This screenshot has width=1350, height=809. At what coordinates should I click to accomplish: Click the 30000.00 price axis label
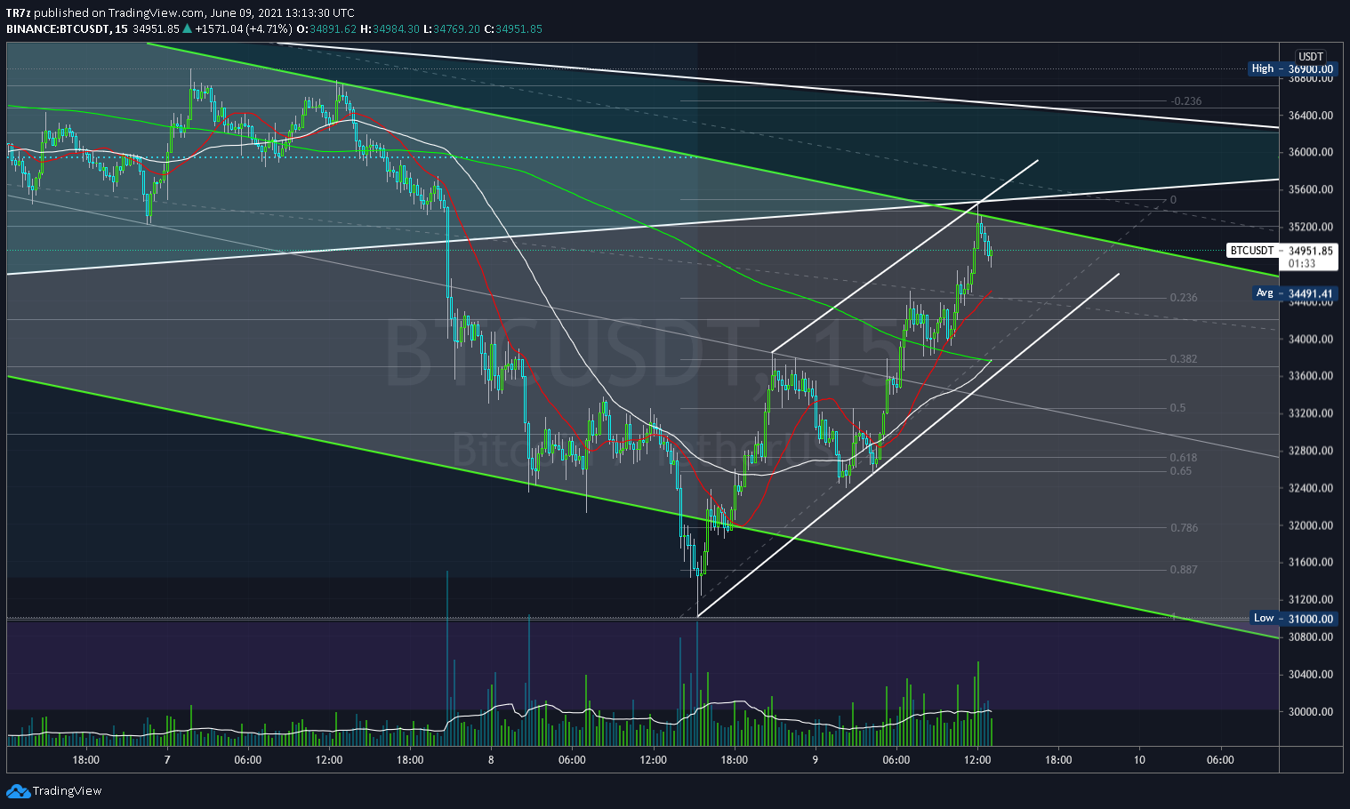point(1310,711)
